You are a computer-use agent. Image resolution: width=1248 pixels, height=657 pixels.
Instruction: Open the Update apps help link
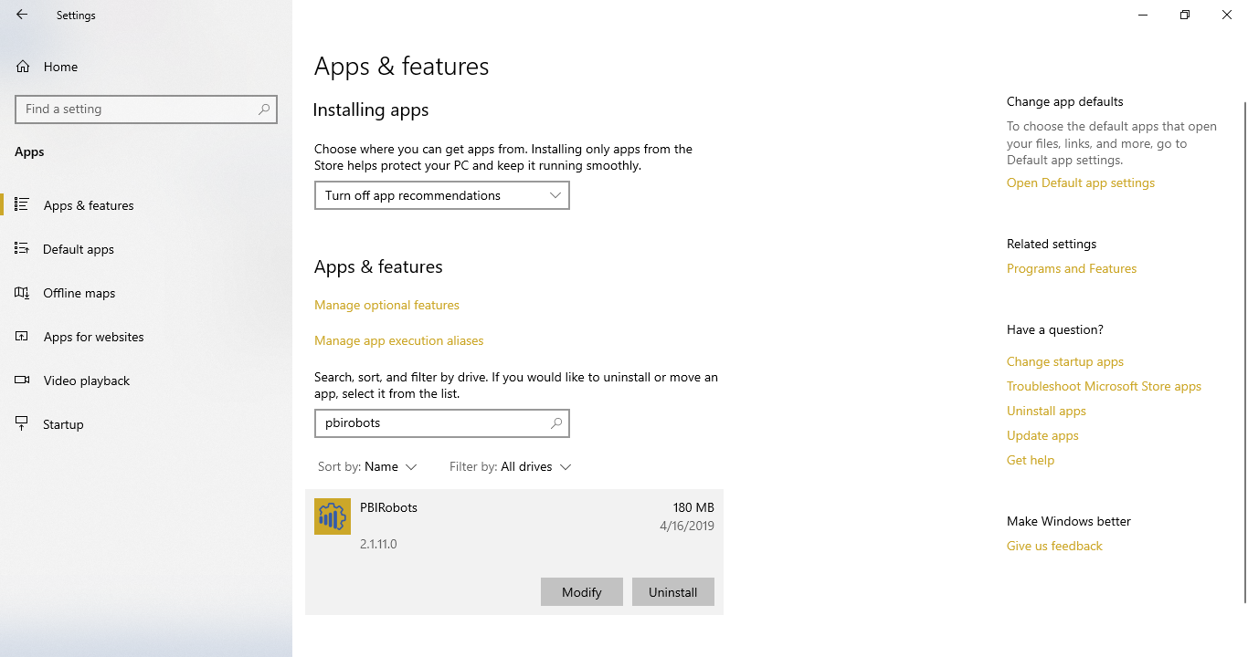click(1042, 435)
